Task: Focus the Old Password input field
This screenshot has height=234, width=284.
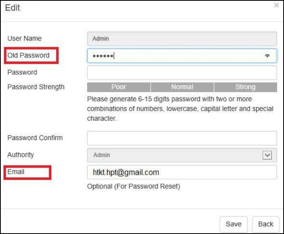Action: [175, 56]
